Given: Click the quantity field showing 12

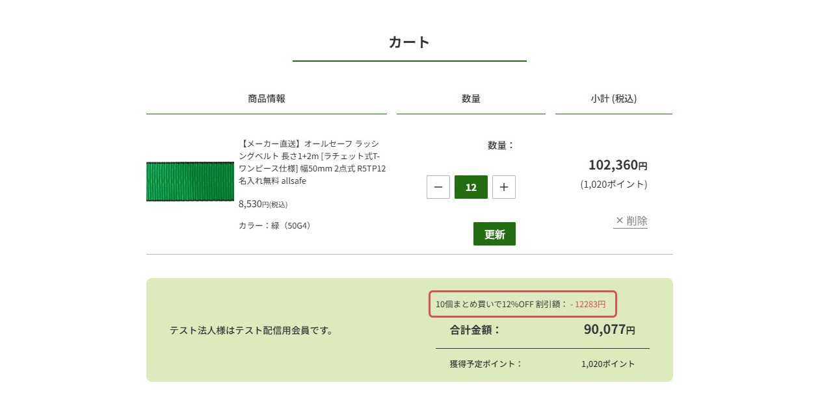Looking at the screenshot, I should tap(471, 187).
